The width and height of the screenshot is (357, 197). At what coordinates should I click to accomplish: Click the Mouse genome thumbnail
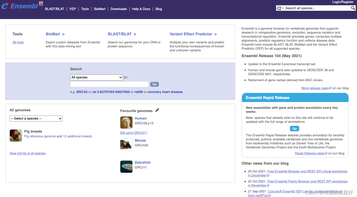pyautogui.click(x=126, y=145)
